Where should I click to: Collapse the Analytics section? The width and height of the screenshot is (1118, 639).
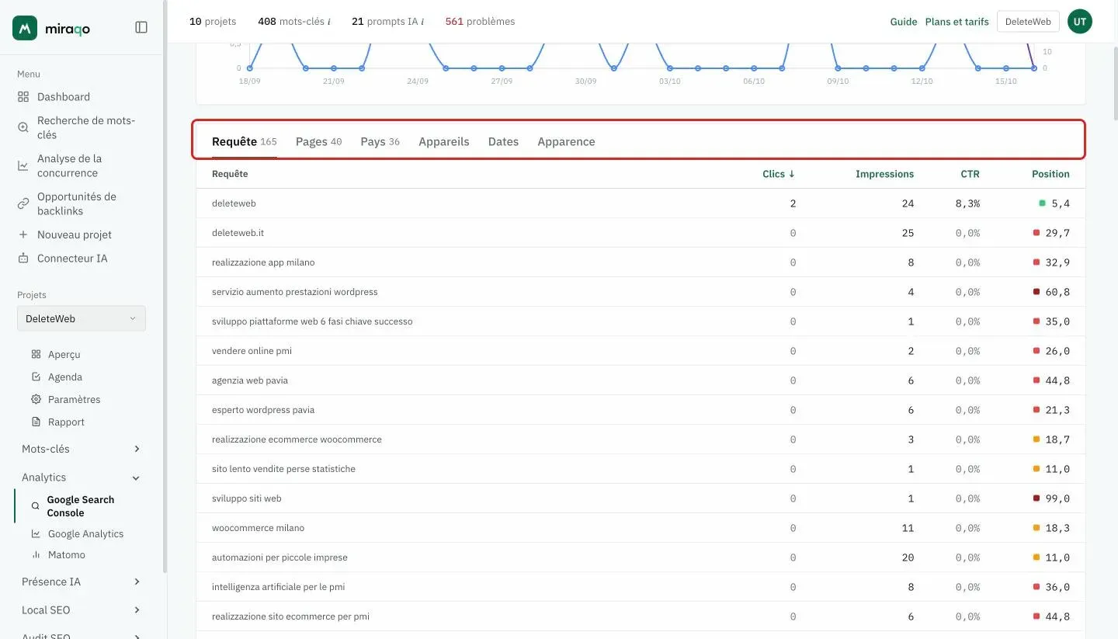coord(82,478)
